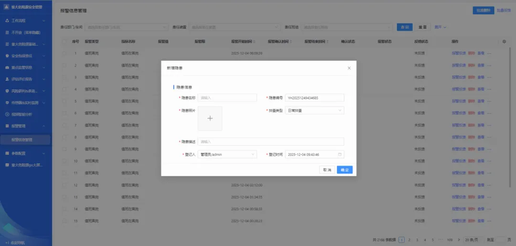Open the 责任班组 filter dropdown
The width and height of the screenshot is (516, 246).
[x=346, y=27]
